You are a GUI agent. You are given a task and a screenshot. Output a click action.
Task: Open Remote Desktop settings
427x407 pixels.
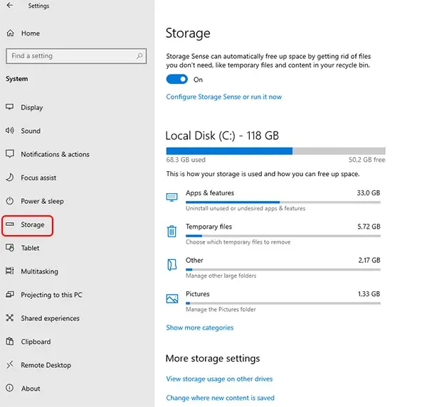46,365
